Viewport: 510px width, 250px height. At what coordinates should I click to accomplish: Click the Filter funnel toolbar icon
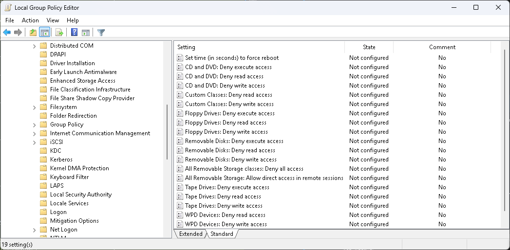pyautogui.click(x=101, y=33)
